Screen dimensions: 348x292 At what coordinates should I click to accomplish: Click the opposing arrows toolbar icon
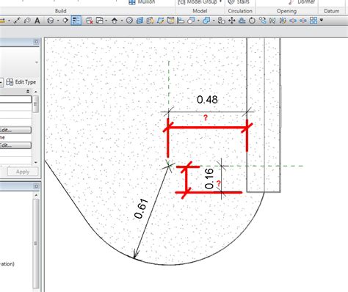293,21
